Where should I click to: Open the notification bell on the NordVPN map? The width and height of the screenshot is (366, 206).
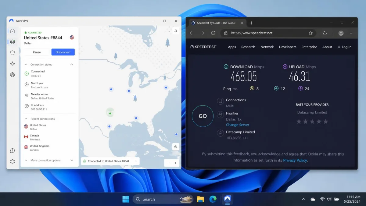(x=176, y=31)
